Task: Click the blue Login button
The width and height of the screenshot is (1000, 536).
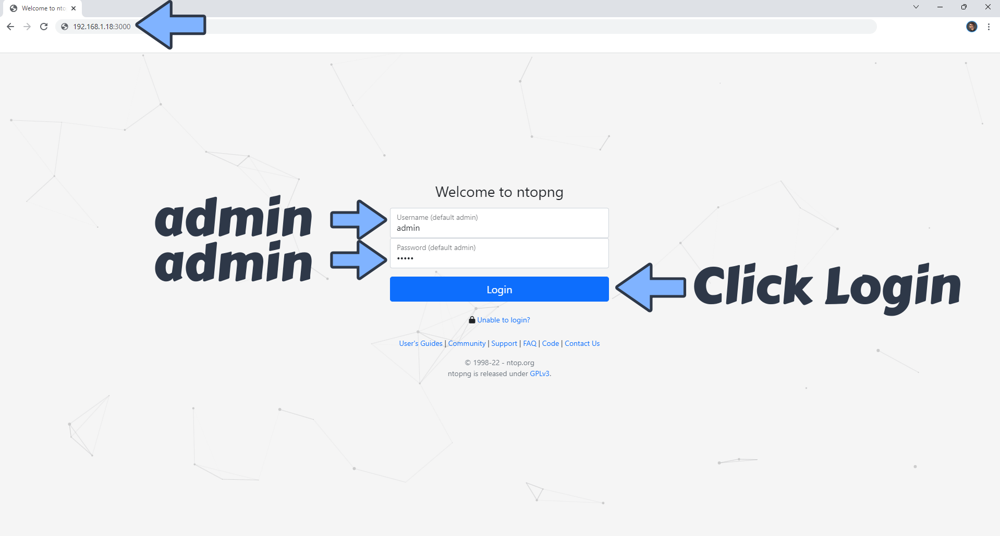Action: point(499,289)
